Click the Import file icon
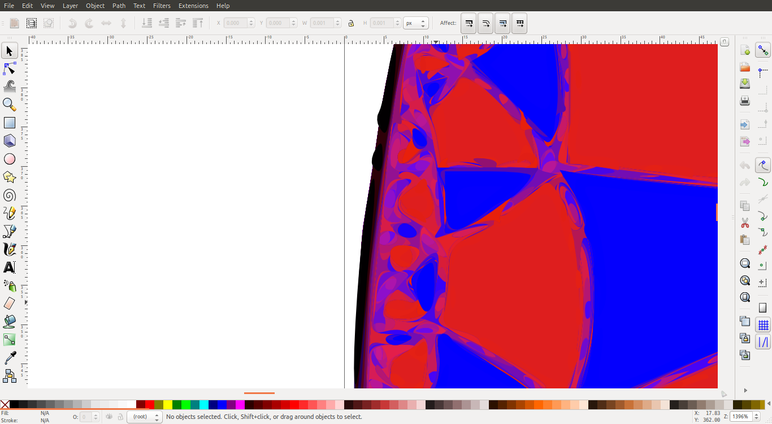 pos(745,124)
